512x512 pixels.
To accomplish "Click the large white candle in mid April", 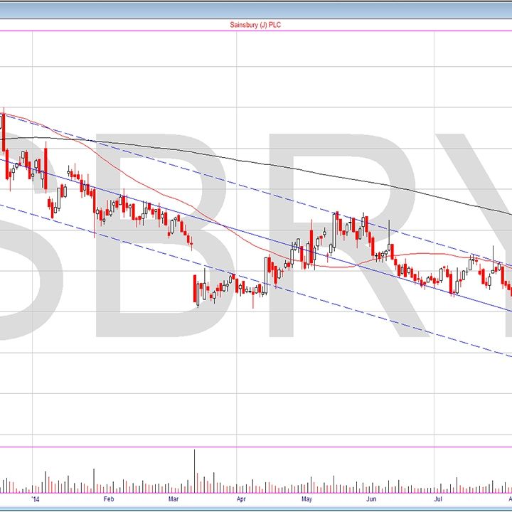I will coord(267,270).
